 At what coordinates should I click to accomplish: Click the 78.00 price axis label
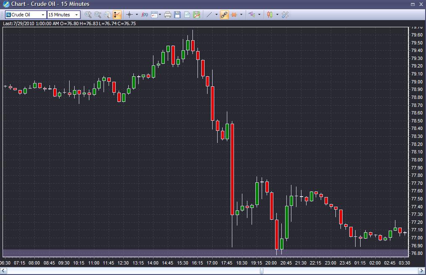[x=417, y=160]
